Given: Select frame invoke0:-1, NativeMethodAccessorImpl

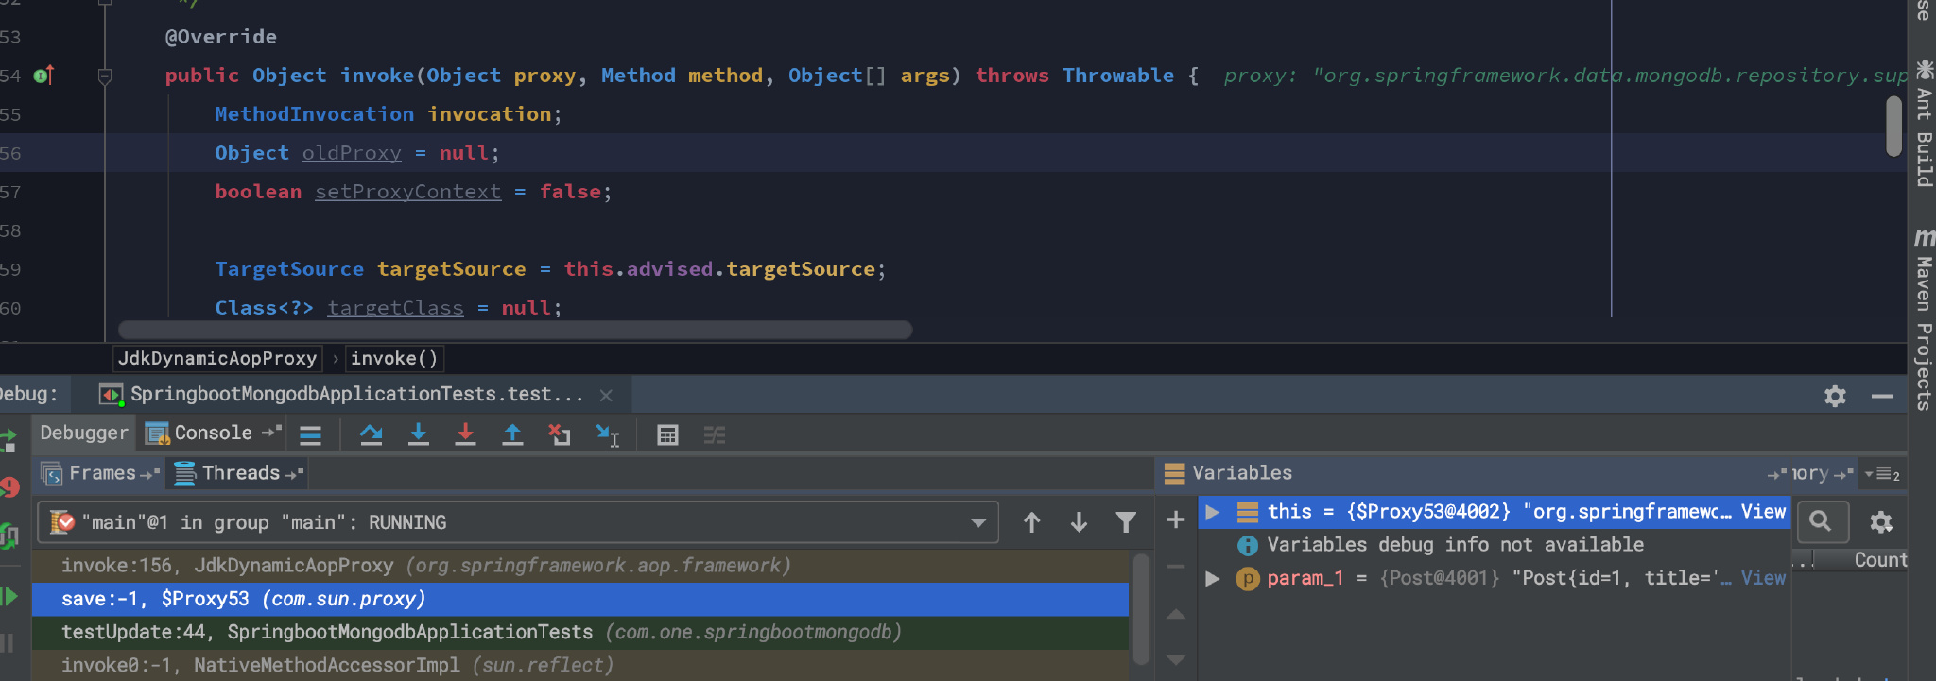Looking at the screenshot, I should coord(580,665).
